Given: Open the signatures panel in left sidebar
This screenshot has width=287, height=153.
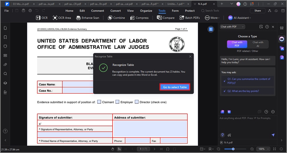Looking at the screenshot, I should [x=5, y=92].
